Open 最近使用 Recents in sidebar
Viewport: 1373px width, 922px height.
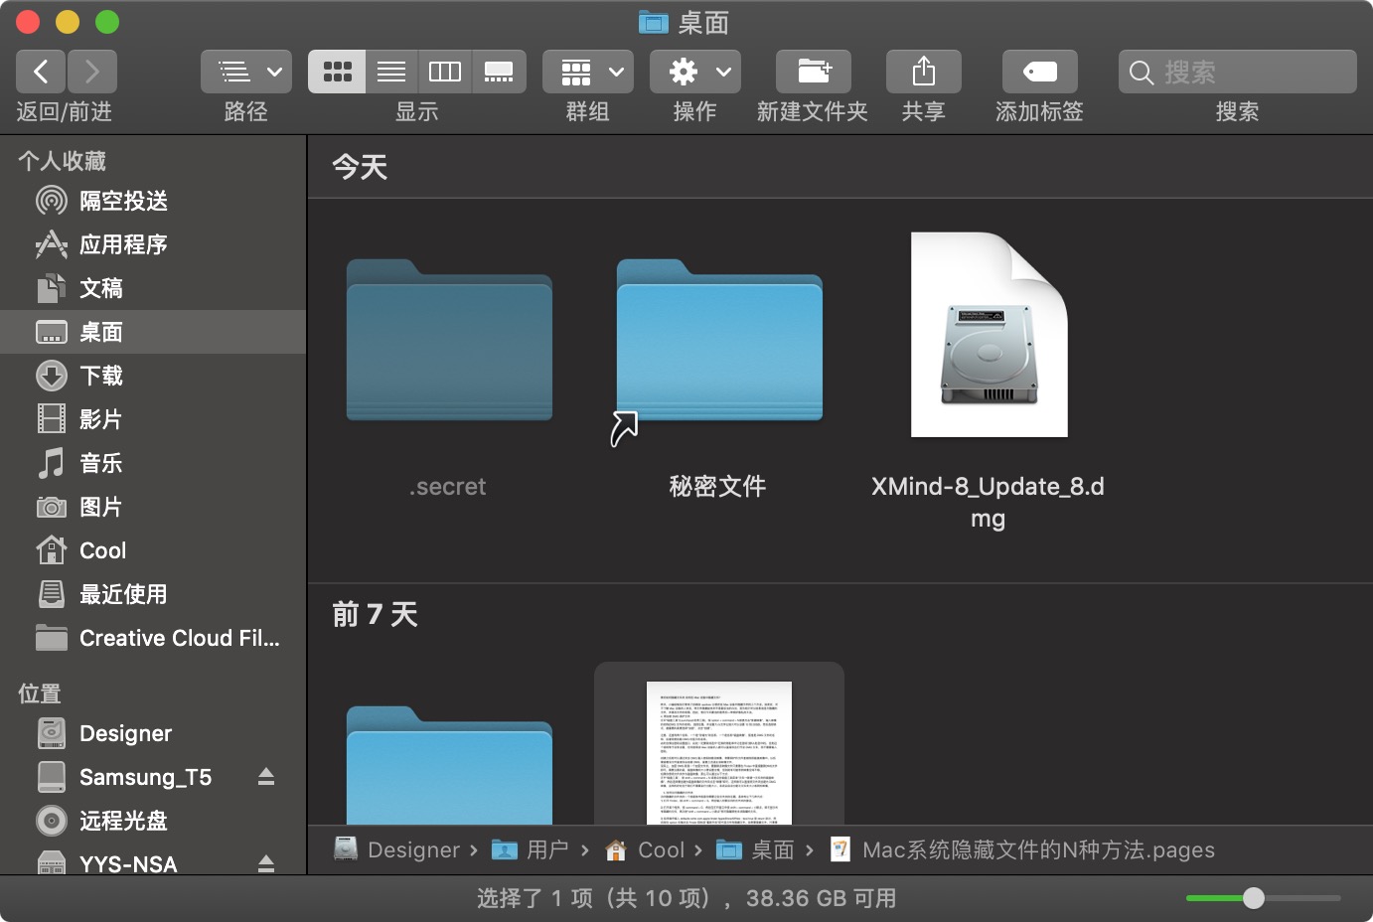[153, 594]
